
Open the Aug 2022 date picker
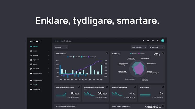click(157, 47)
